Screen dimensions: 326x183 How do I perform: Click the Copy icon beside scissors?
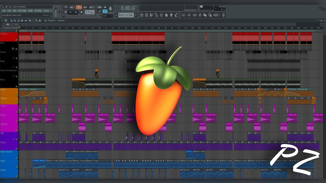(205, 15)
